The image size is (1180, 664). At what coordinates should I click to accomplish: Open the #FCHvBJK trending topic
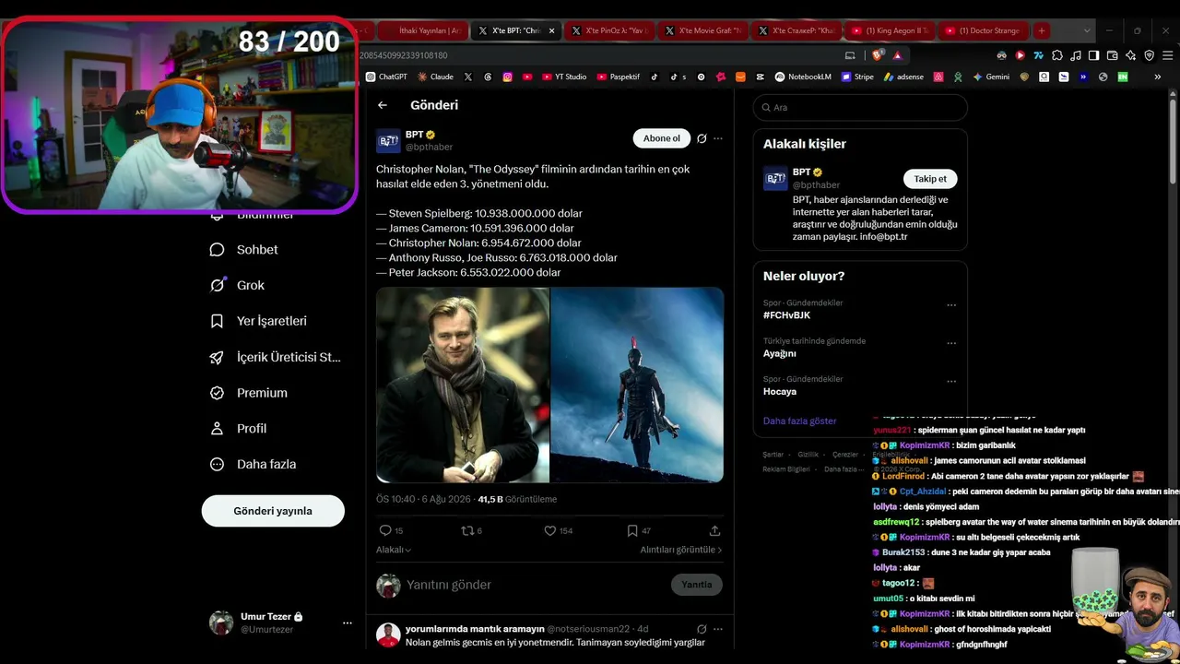(x=787, y=315)
